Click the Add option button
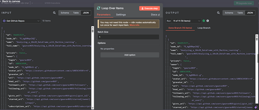 point(130,55)
